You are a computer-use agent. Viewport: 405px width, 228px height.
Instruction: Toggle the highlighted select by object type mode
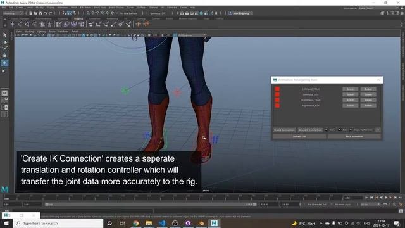click(69, 13)
